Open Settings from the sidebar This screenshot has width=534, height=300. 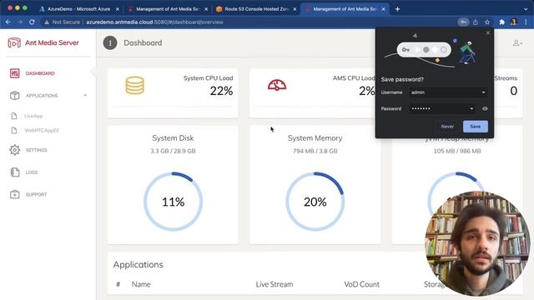tap(28, 150)
